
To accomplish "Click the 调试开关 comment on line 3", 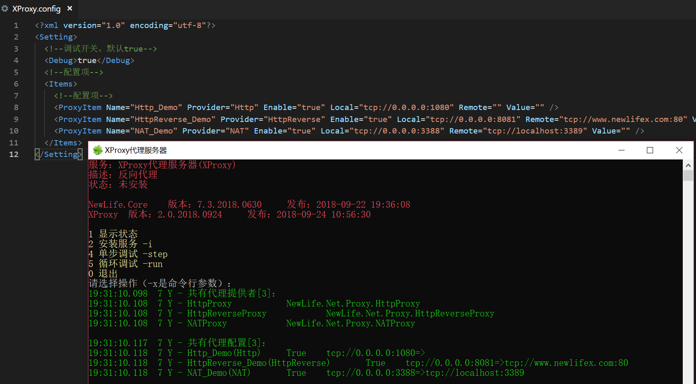I will click(101, 49).
